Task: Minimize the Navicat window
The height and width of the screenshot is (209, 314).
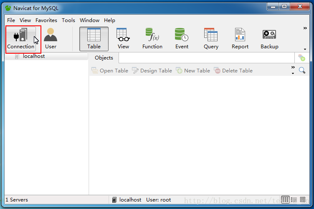Action: pyautogui.click(x=273, y=7)
